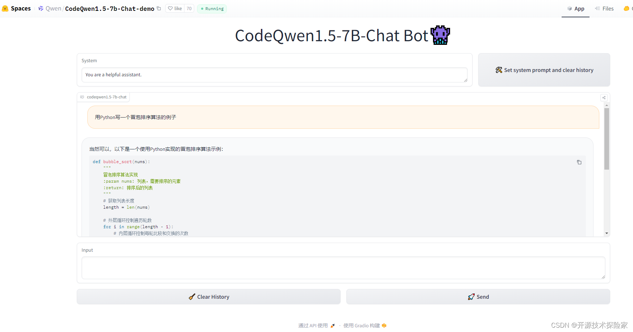This screenshot has height=332, width=633.
Task: Click the up arrow on chatbot scrollbar
Action: point(607,105)
